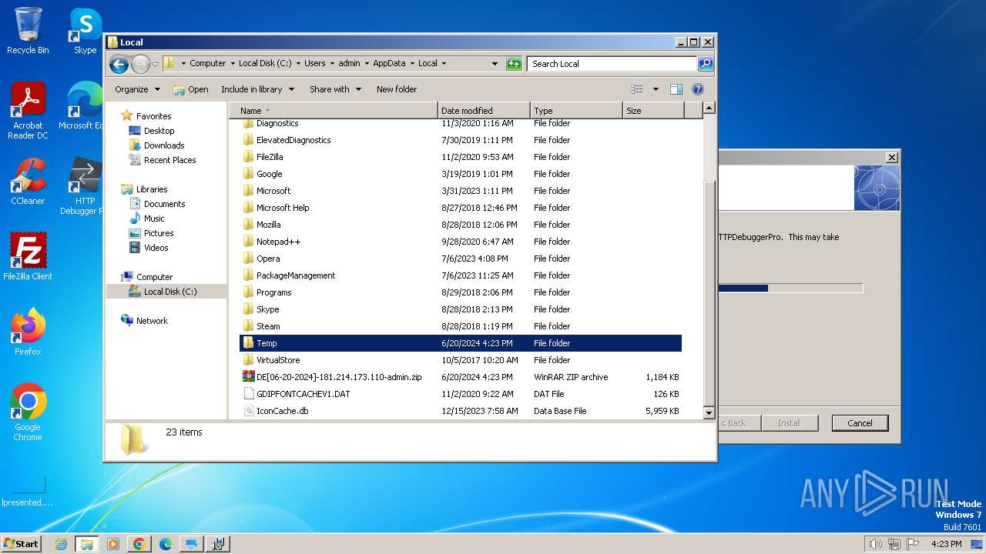Click the file list scroll-up arrow
The height and width of the screenshot is (554, 986).
click(x=709, y=108)
